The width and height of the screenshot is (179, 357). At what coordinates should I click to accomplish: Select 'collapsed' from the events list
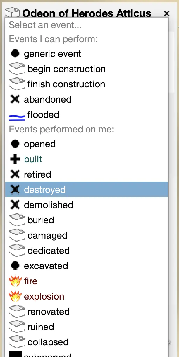tap(48, 342)
